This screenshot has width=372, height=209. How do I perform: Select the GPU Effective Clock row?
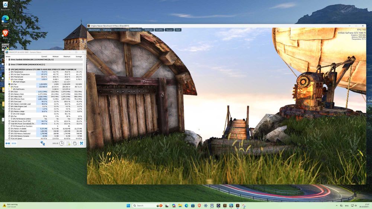[45, 99]
